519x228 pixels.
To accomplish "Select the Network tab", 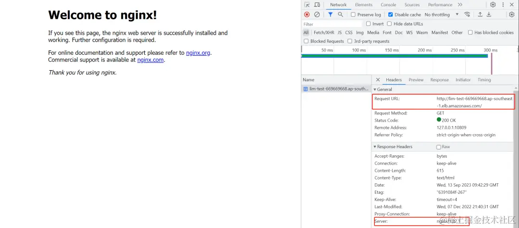I will 338,5.
